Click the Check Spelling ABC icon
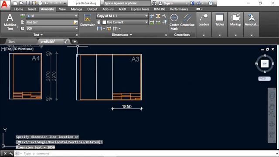 [23, 16]
